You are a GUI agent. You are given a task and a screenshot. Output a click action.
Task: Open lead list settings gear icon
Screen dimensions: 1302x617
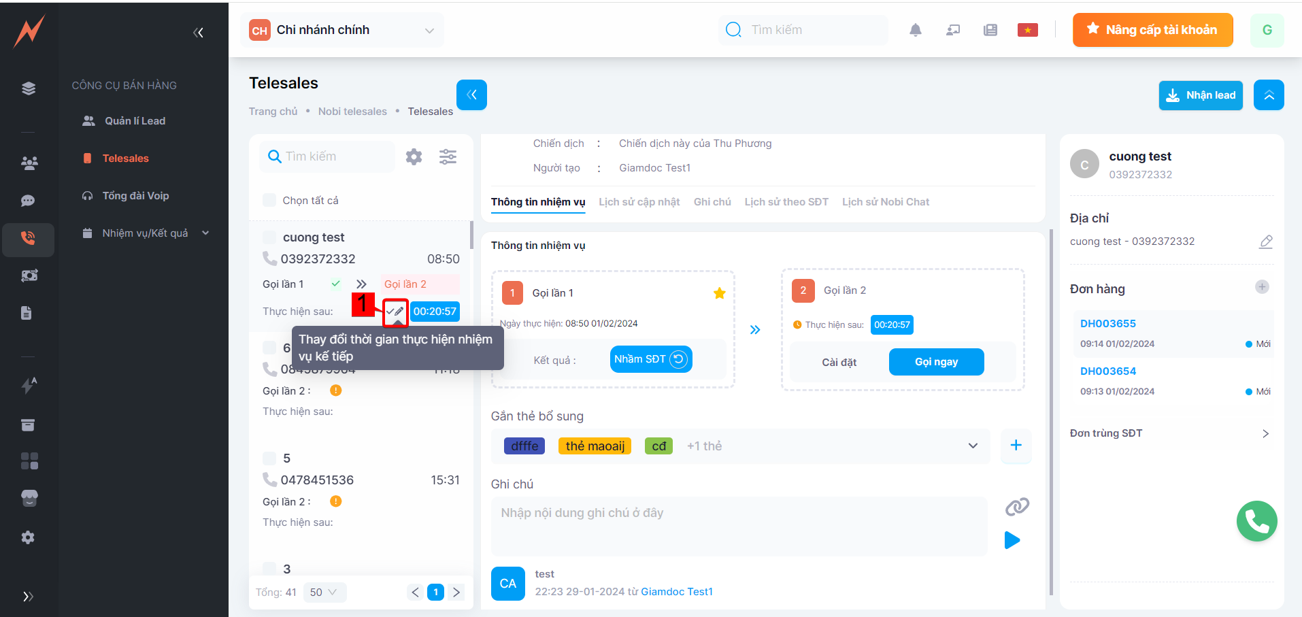[x=414, y=157]
